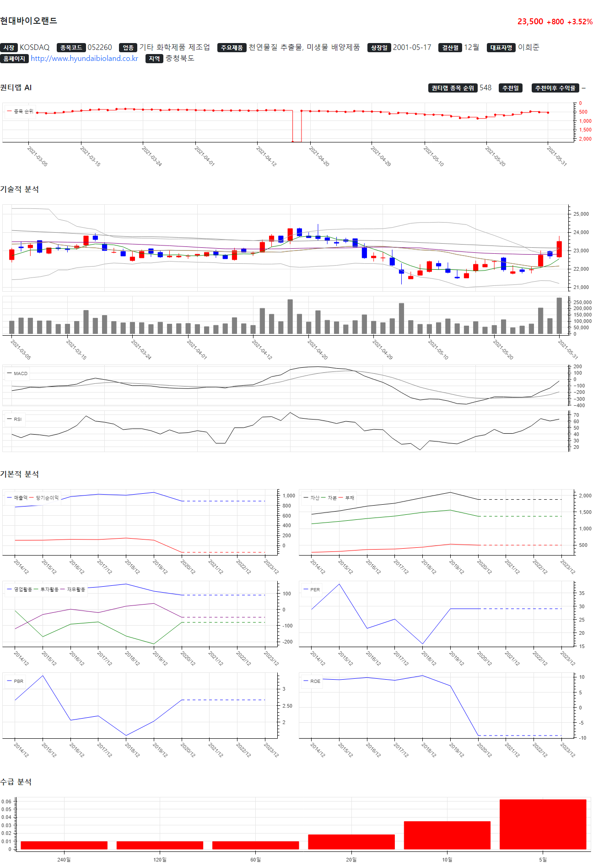Click the red bar above 120일
593x867 pixels.
tap(160, 845)
